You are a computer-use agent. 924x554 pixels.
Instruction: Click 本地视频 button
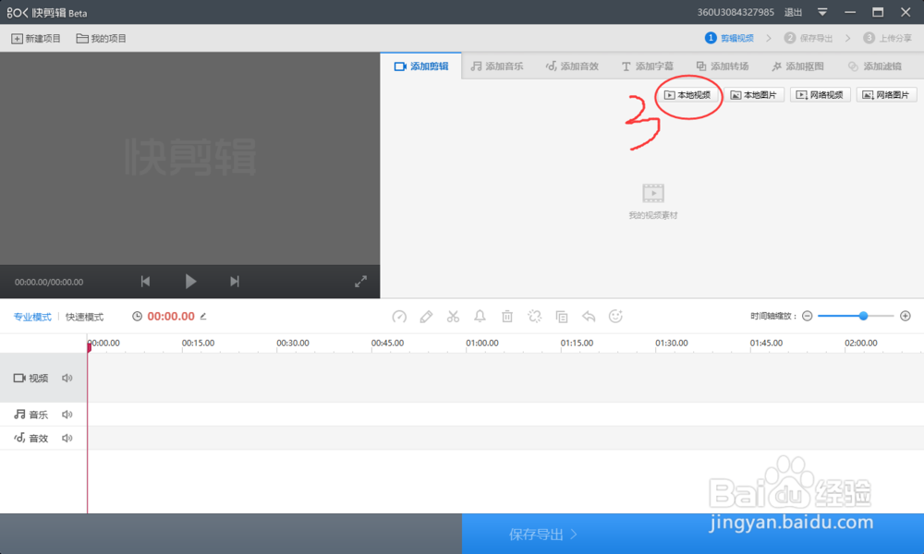pos(687,95)
